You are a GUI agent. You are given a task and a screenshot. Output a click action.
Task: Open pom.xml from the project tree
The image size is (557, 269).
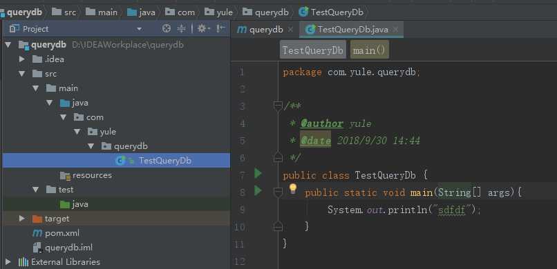click(x=116, y=233)
